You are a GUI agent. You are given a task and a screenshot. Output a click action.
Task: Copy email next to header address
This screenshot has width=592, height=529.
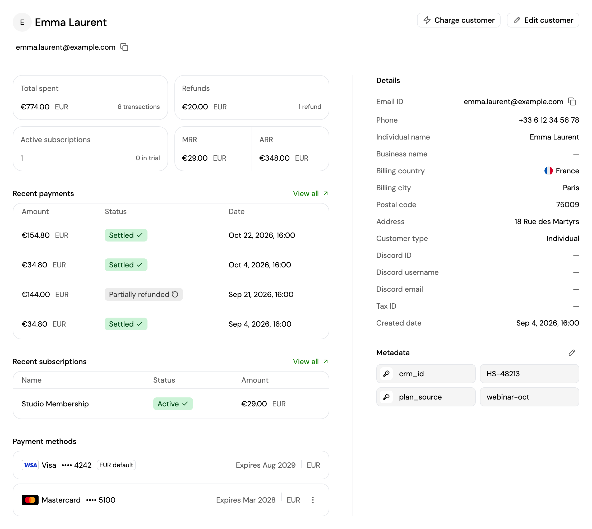tap(124, 47)
